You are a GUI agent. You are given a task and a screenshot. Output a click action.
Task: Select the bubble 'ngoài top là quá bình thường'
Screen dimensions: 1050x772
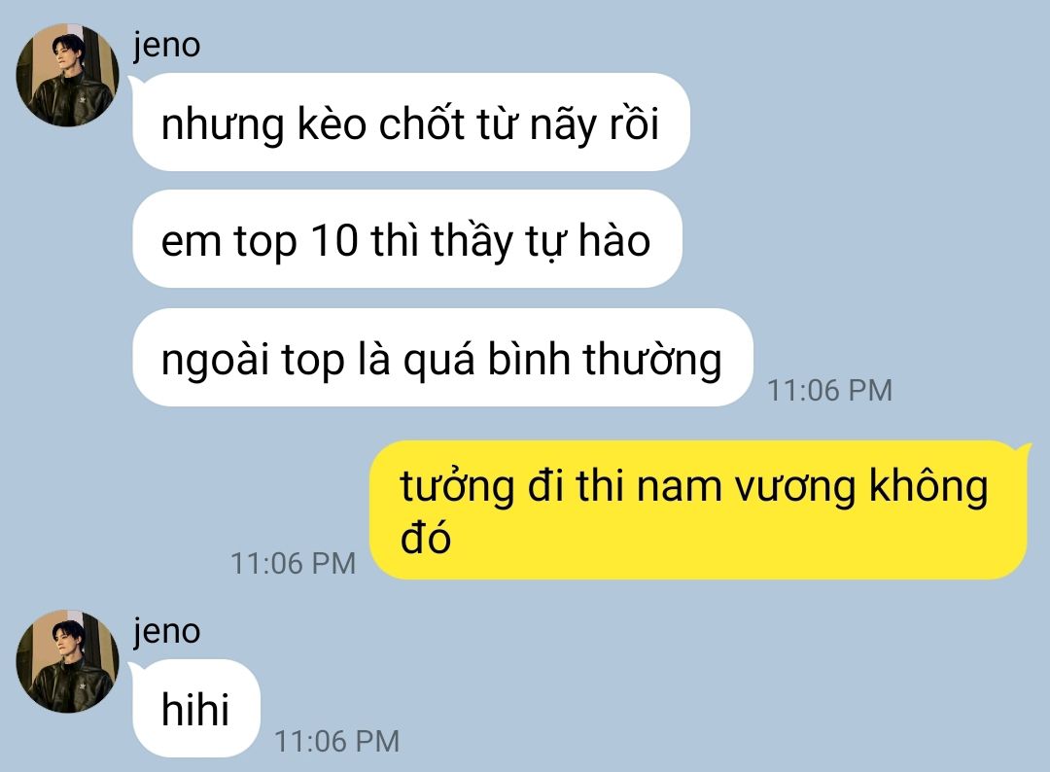(442, 358)
